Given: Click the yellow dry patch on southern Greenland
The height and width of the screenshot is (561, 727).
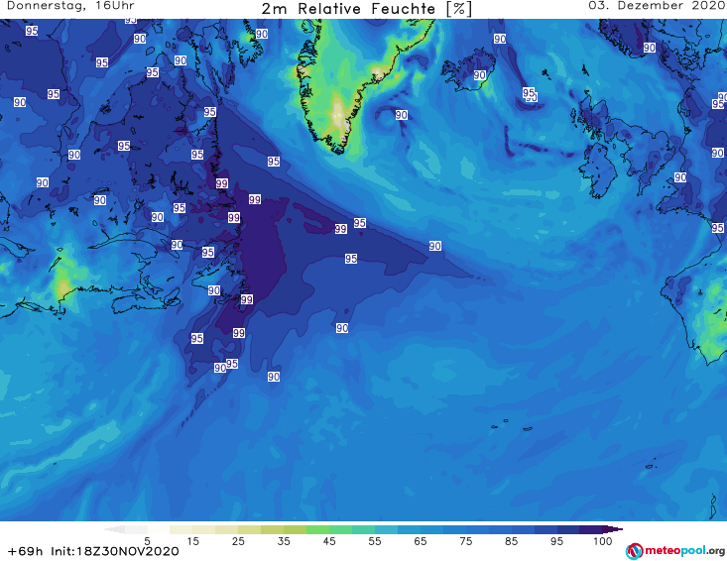Looking at the screenshot, I should coord(338,114).
